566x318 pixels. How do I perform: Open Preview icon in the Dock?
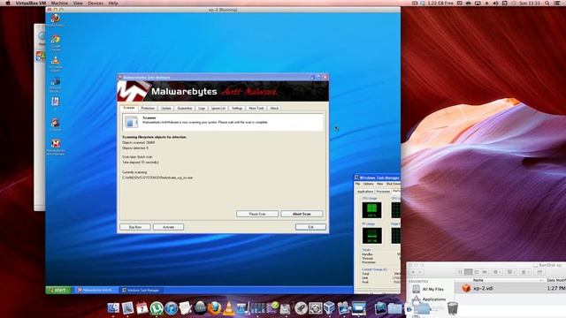(127, 308)
